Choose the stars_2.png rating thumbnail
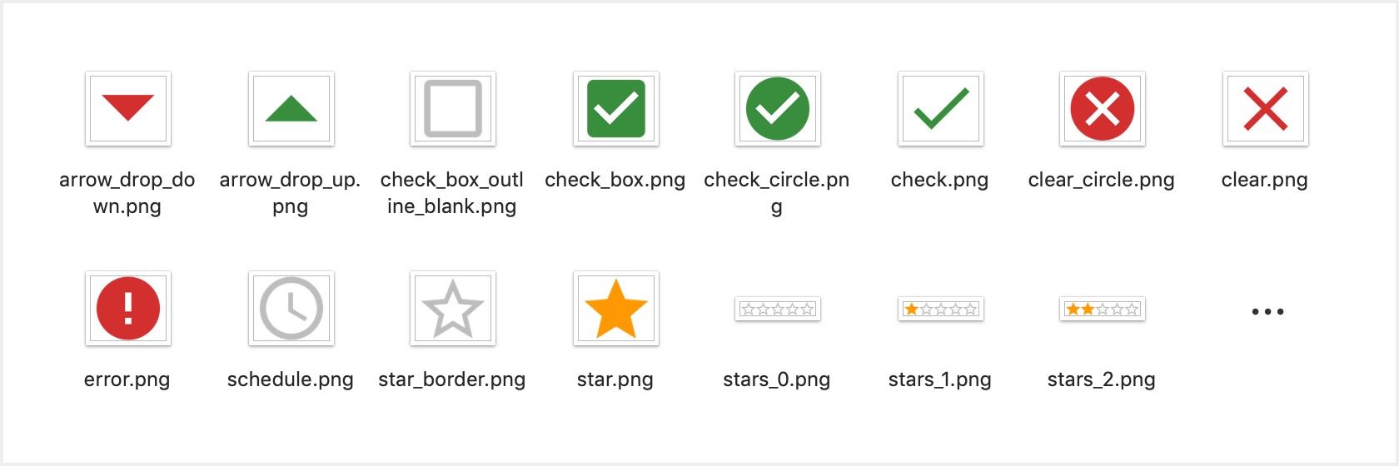Viewport: 1399px width, 466px height. point(1103,309)
